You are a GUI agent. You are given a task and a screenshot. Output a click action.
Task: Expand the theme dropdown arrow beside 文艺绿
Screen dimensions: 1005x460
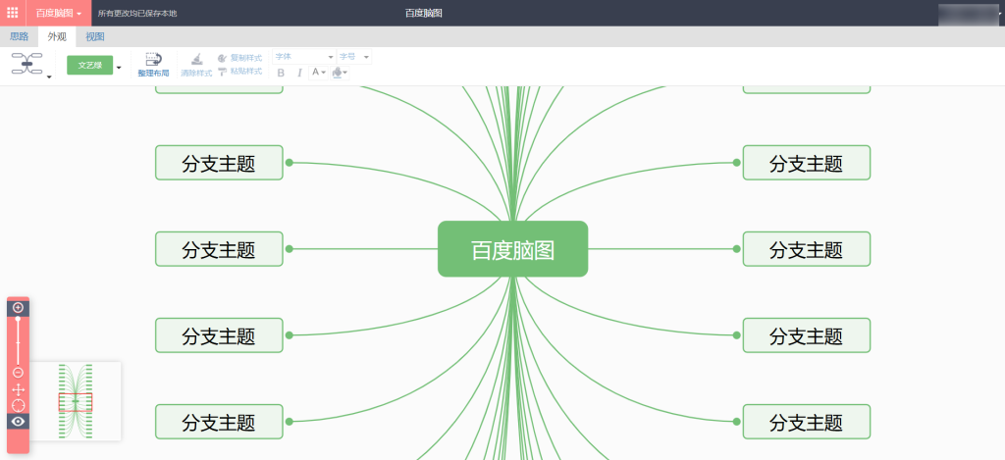pyautogui.click(x=119, y=67)
